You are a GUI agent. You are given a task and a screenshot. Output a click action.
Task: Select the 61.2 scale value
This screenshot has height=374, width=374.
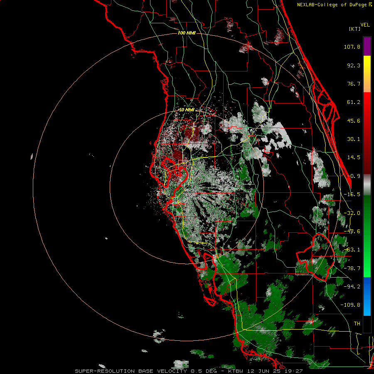pos(354,102)
